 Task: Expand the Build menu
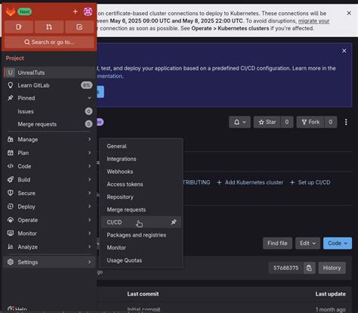(x=50, y=180)
